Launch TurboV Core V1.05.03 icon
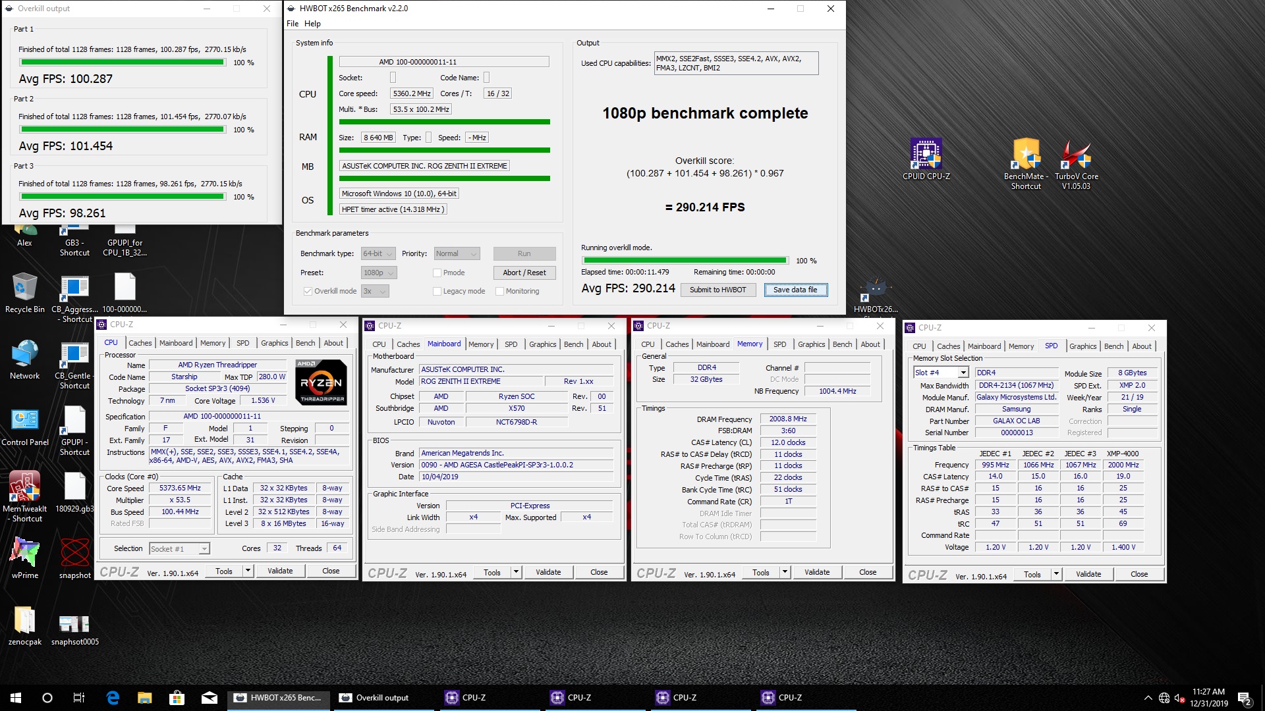Screen dimensions: 1265x711 click(x=1076, y=164)
